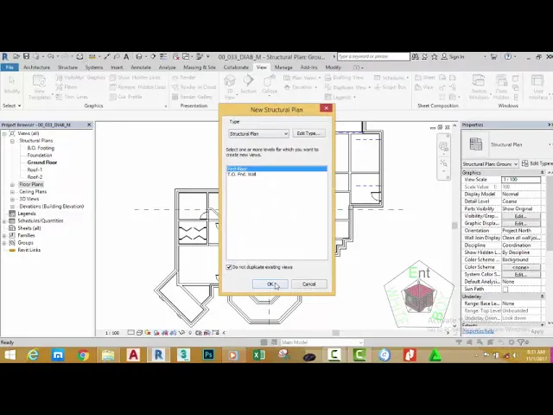
Task: Switch to the Architecture ribbon tab
Action: pyautogui.click(x=36, y=67)
